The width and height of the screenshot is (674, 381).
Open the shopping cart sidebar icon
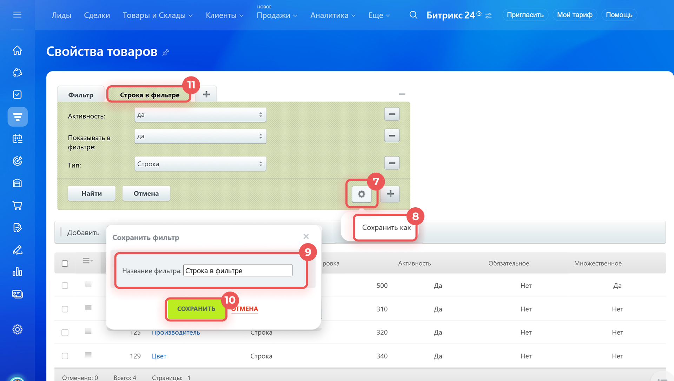17,205
